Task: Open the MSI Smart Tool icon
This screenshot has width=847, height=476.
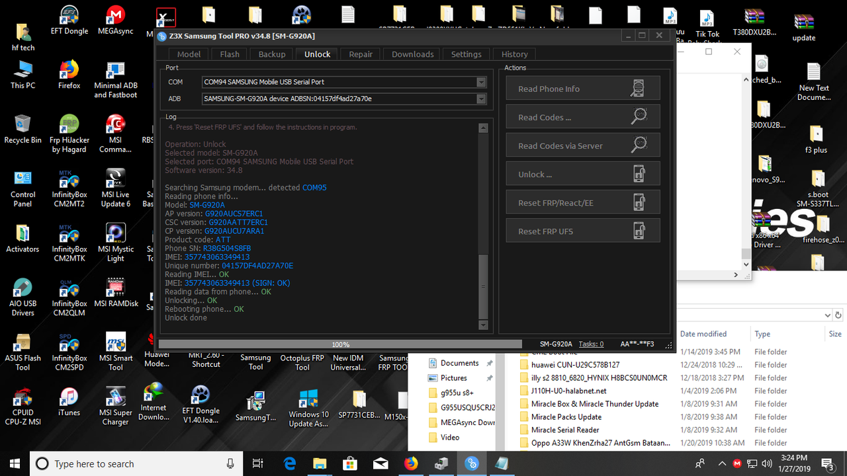Action: point(116,352)
